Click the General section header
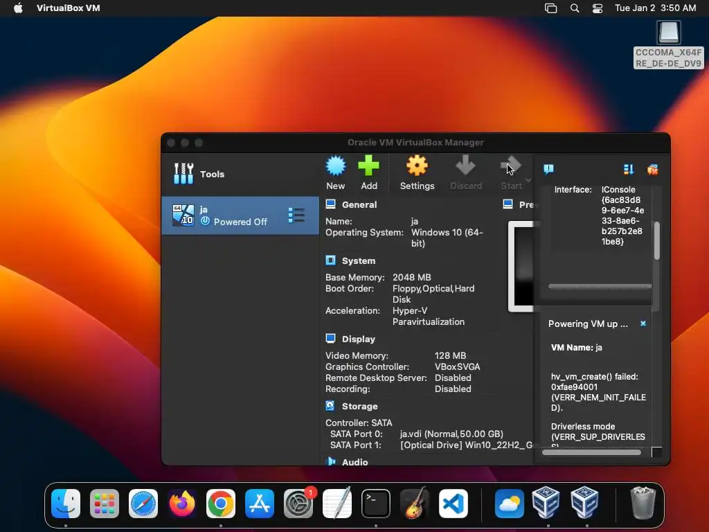 [x=359, y=204]
